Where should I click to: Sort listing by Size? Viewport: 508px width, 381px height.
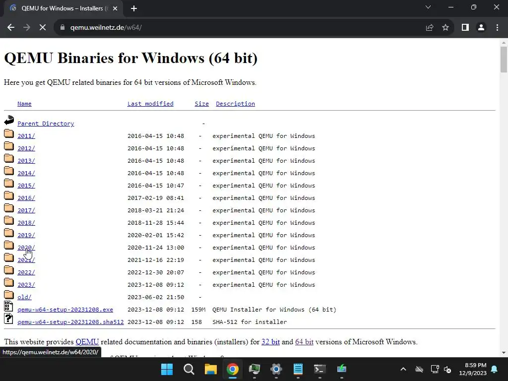[x=201, y=104]
